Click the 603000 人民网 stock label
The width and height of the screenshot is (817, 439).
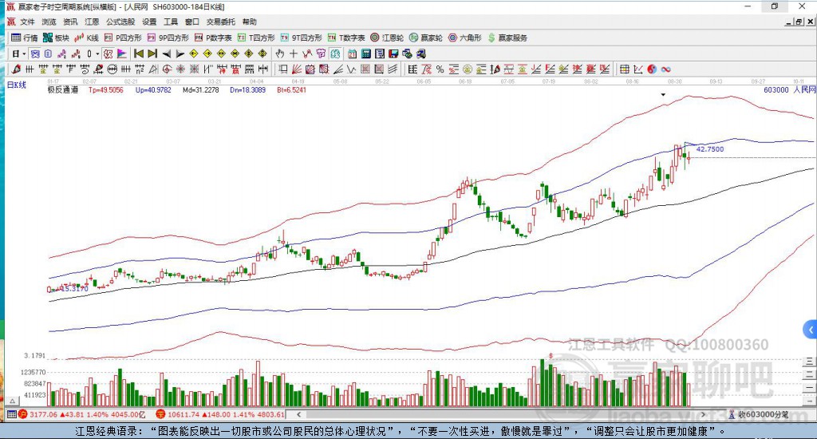(x=789, y=89)
